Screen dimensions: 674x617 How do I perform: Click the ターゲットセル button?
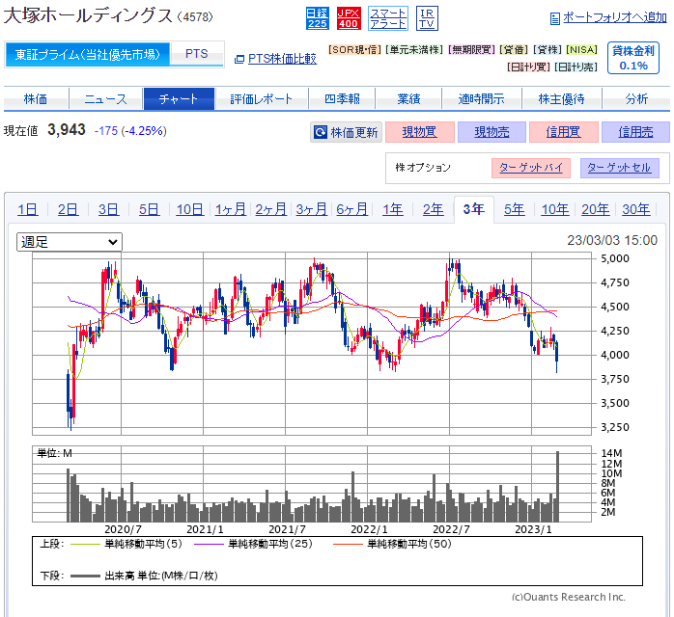tap(619, 168)
